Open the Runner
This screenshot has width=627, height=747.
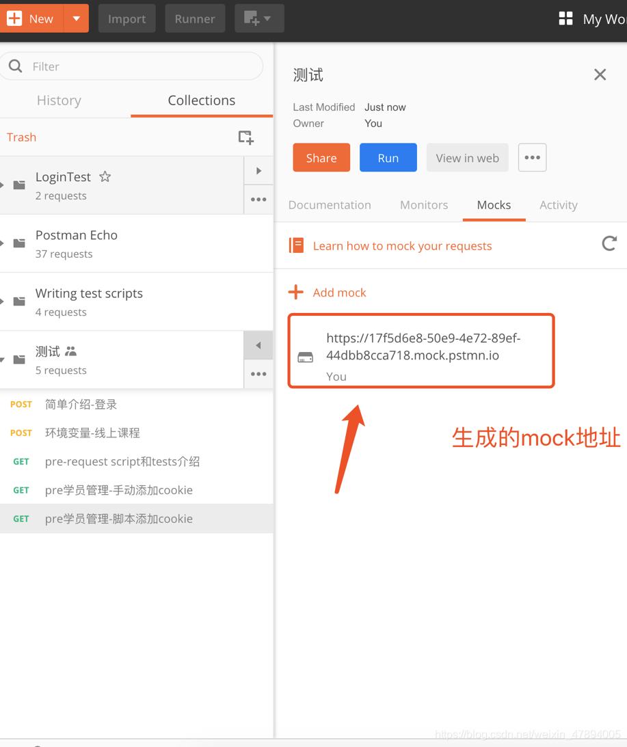(x=195, y=18)
